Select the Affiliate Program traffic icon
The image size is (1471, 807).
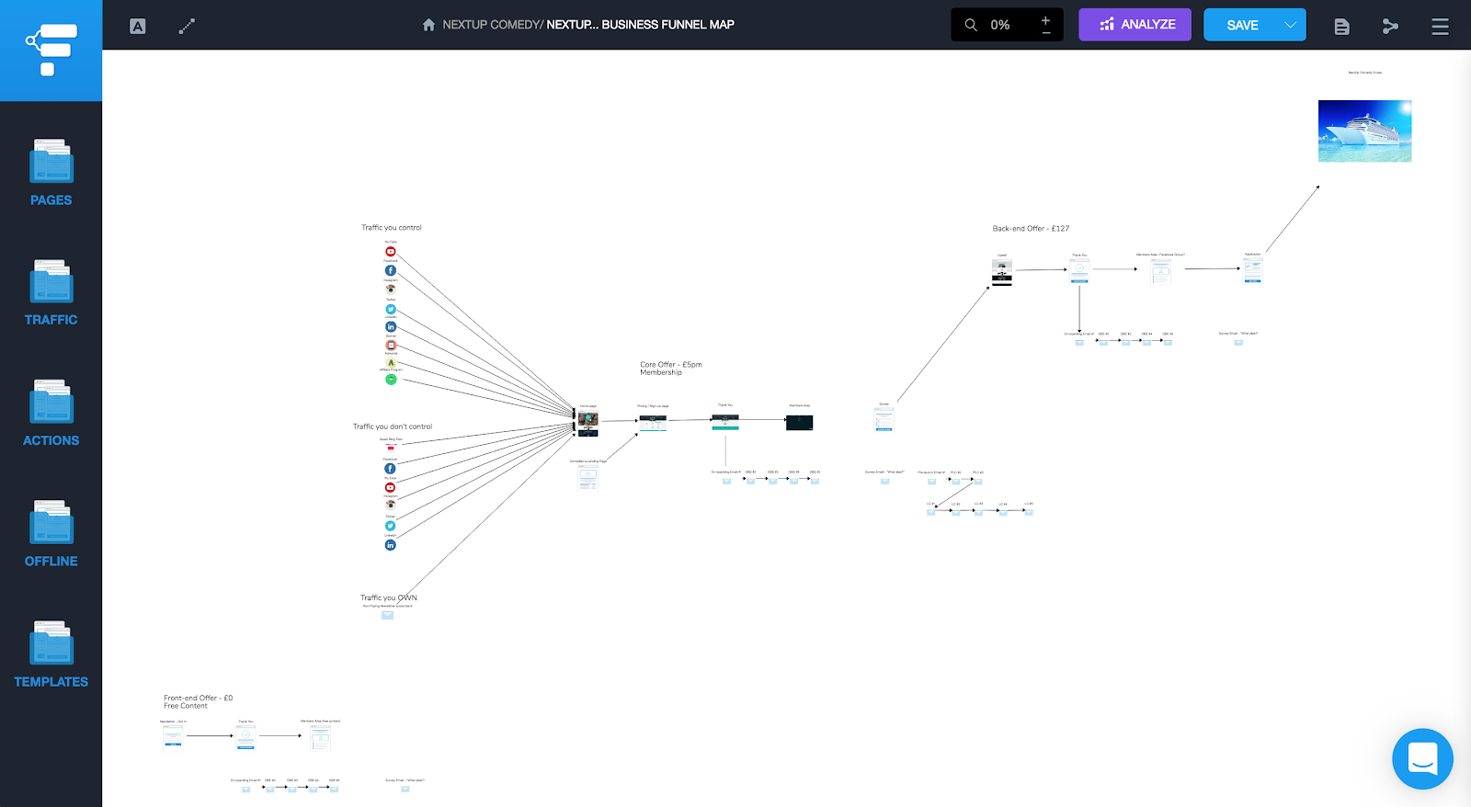(x=391, y=380)
